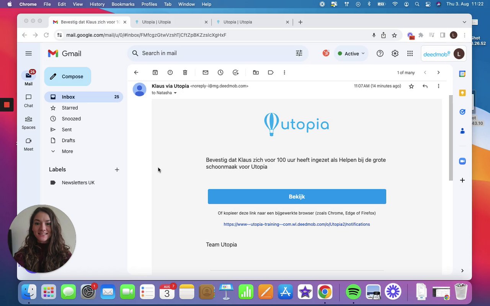
Task: Open Newsletters UK label
Action: click(x=83, y=182)
